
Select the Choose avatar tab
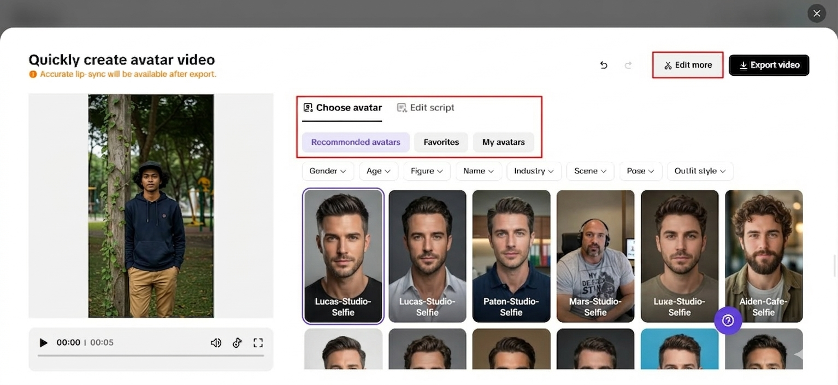click(343, 108)
